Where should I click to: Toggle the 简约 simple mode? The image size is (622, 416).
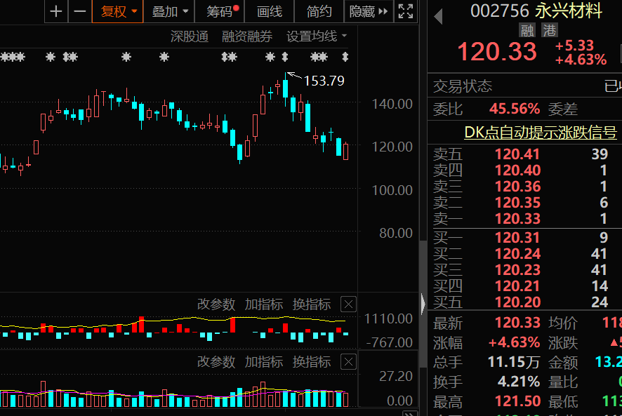click(x=319, y=11)
